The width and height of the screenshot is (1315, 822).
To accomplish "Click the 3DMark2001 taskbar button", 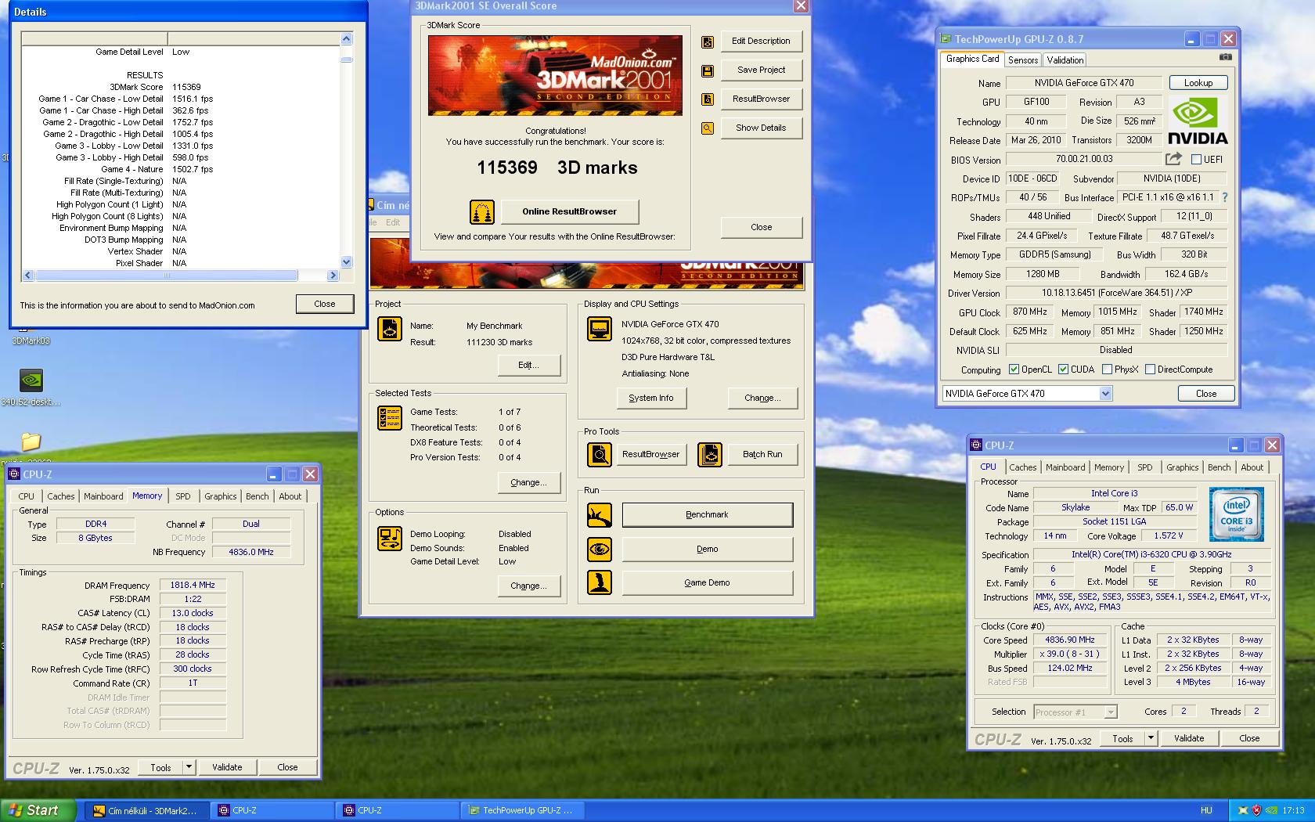I will (x=150, y=810).
